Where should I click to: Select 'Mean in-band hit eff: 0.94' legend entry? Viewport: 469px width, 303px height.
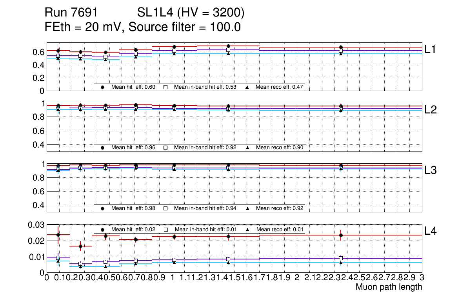pyautogui.click(x=205, y=208)
